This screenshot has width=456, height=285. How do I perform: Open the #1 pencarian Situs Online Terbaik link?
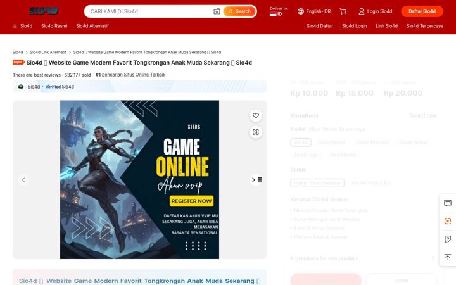[x=130, y=75]
